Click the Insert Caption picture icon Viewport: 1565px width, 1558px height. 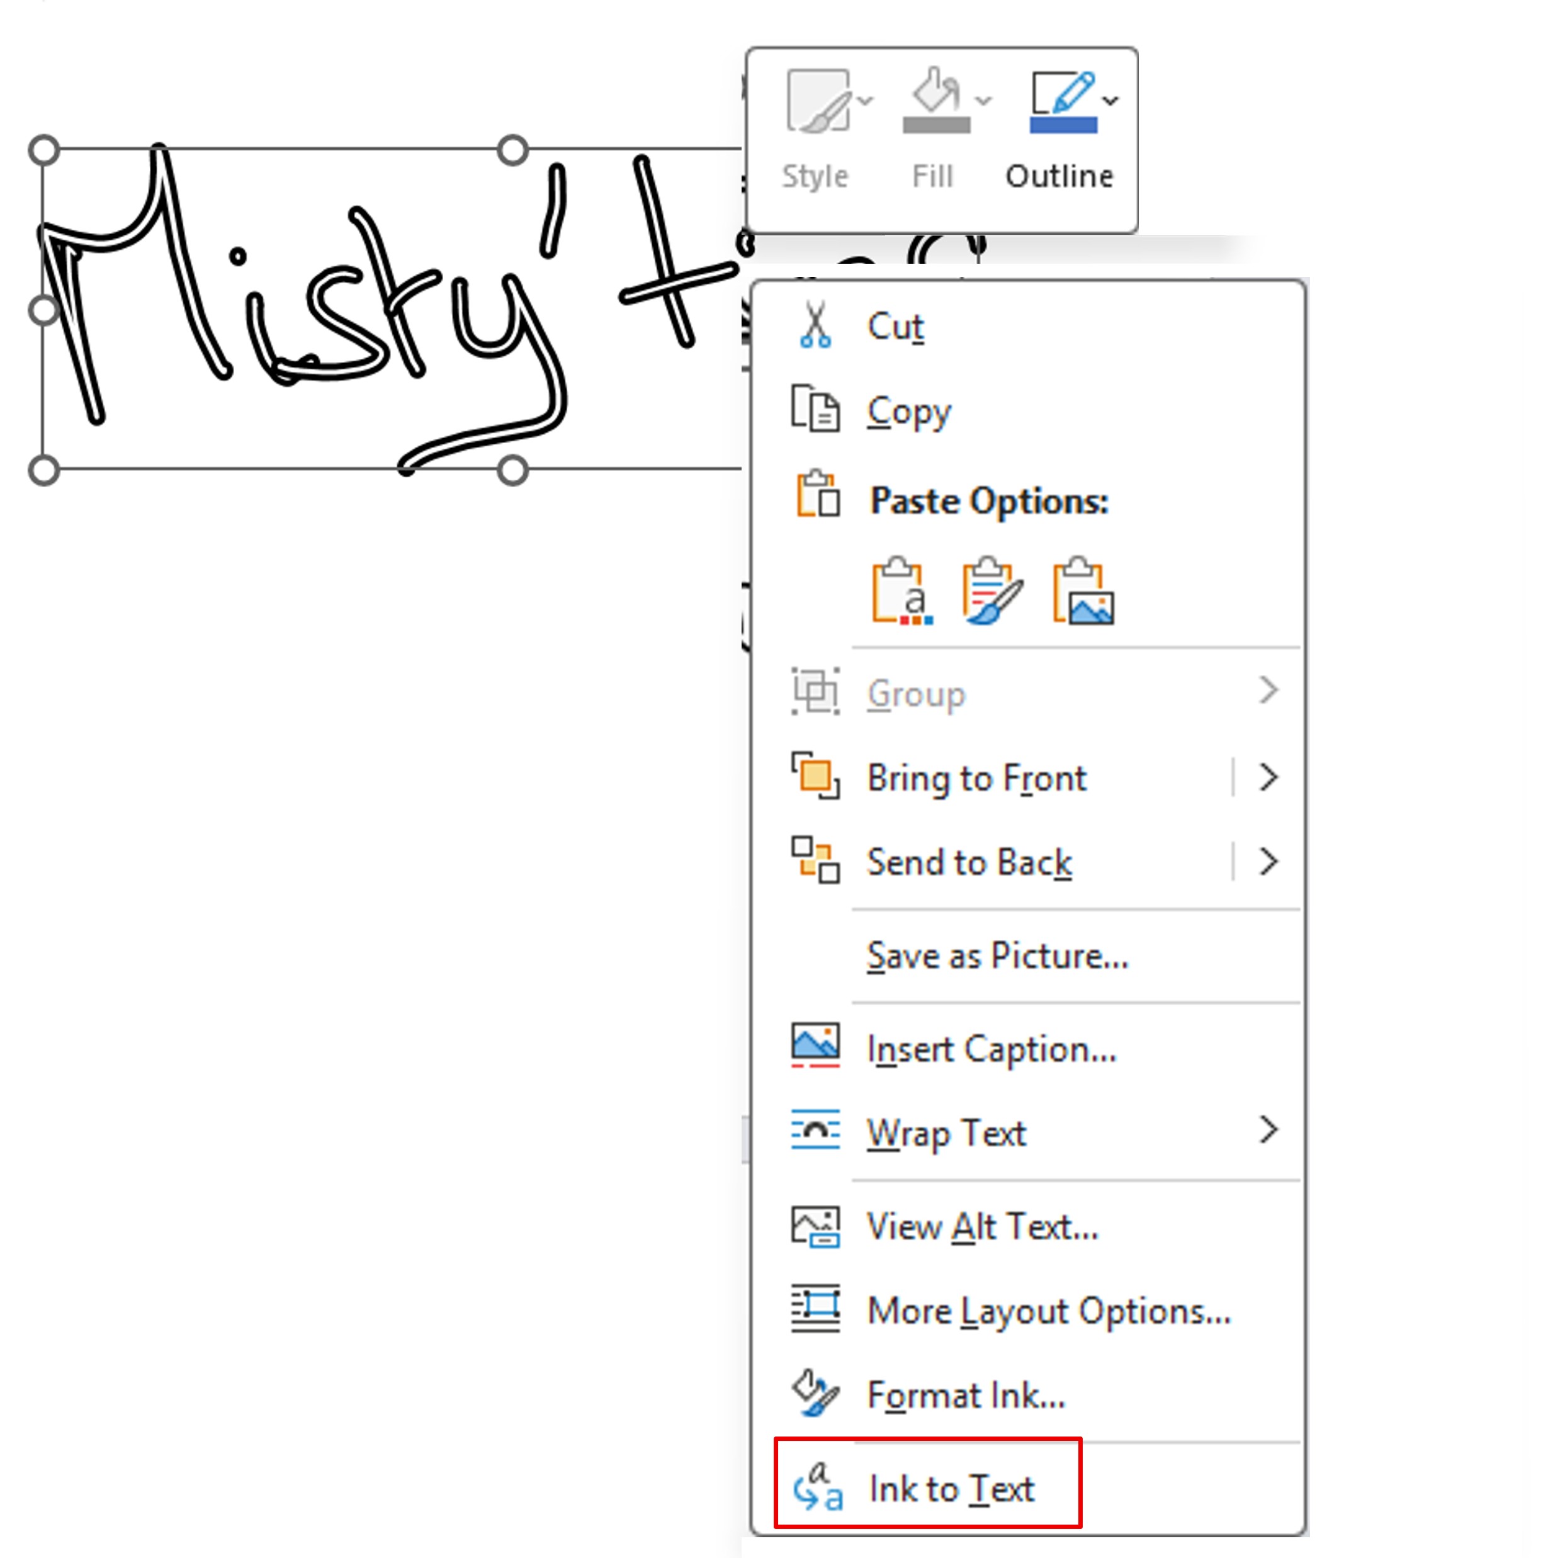tap(815, 1045)
